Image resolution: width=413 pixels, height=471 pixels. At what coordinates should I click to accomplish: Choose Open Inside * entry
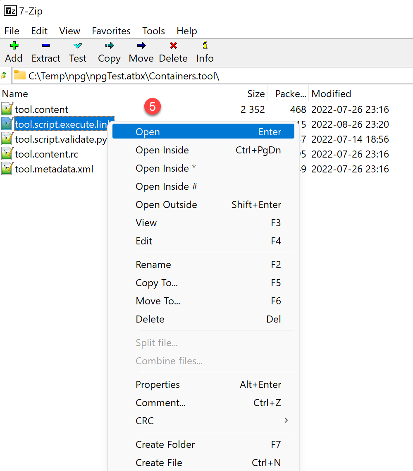tap(203, 168)
